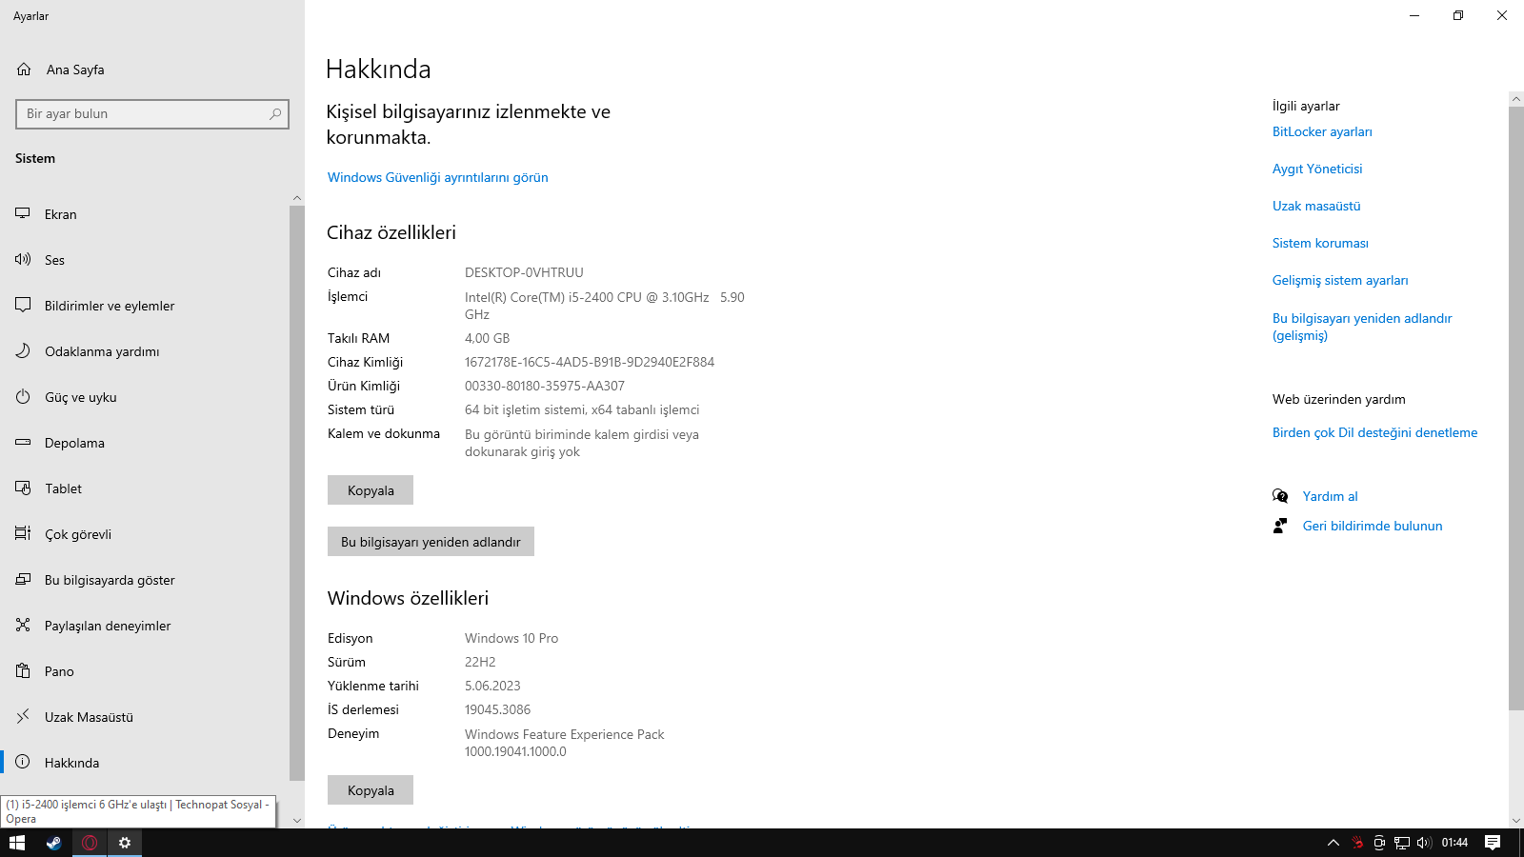The height and width of the screenshot is (857, 1524).
Task: Open Çok görevli multitasking icon
Action: (x=23, y=534)
